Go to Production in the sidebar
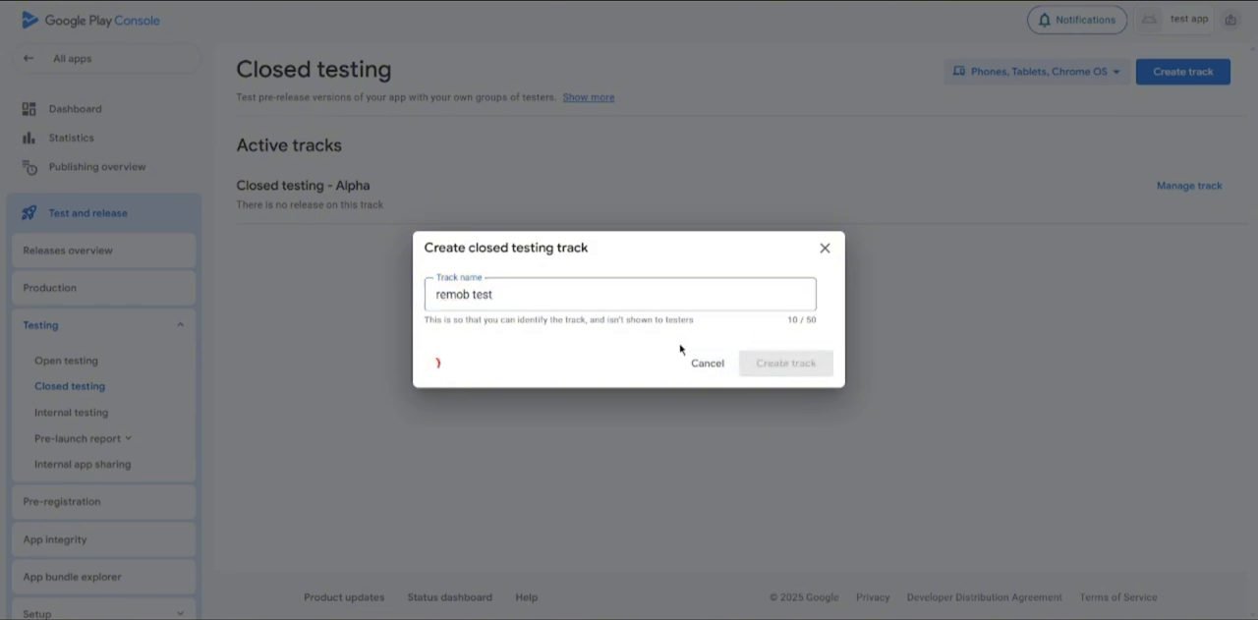The width and height of the screenshot is (1258, 620). point(103,288)
